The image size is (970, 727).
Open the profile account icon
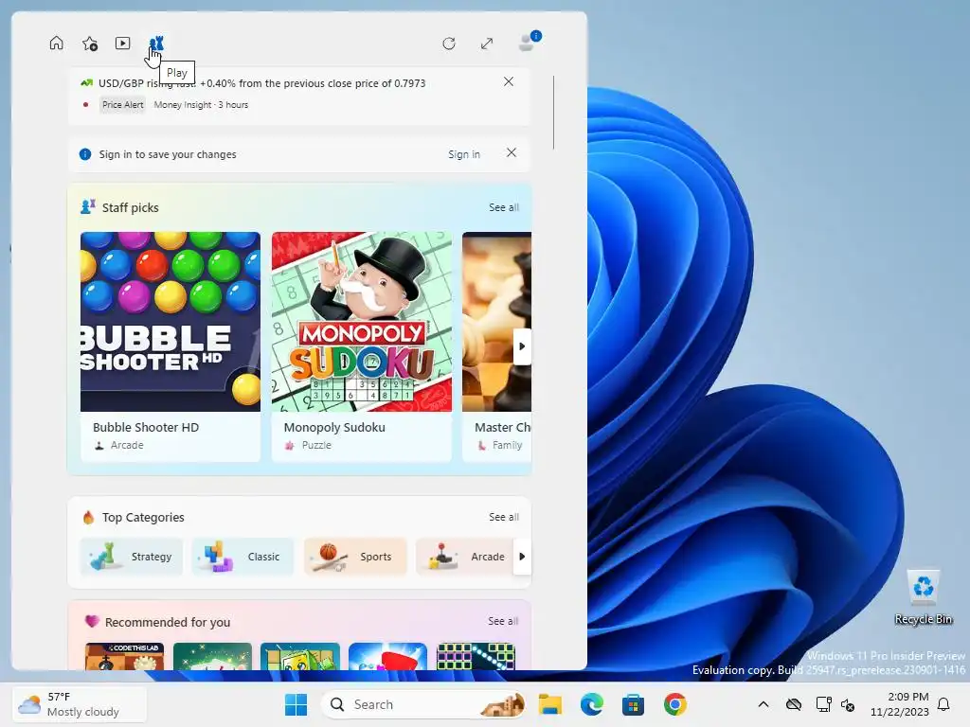click(529, 42)
